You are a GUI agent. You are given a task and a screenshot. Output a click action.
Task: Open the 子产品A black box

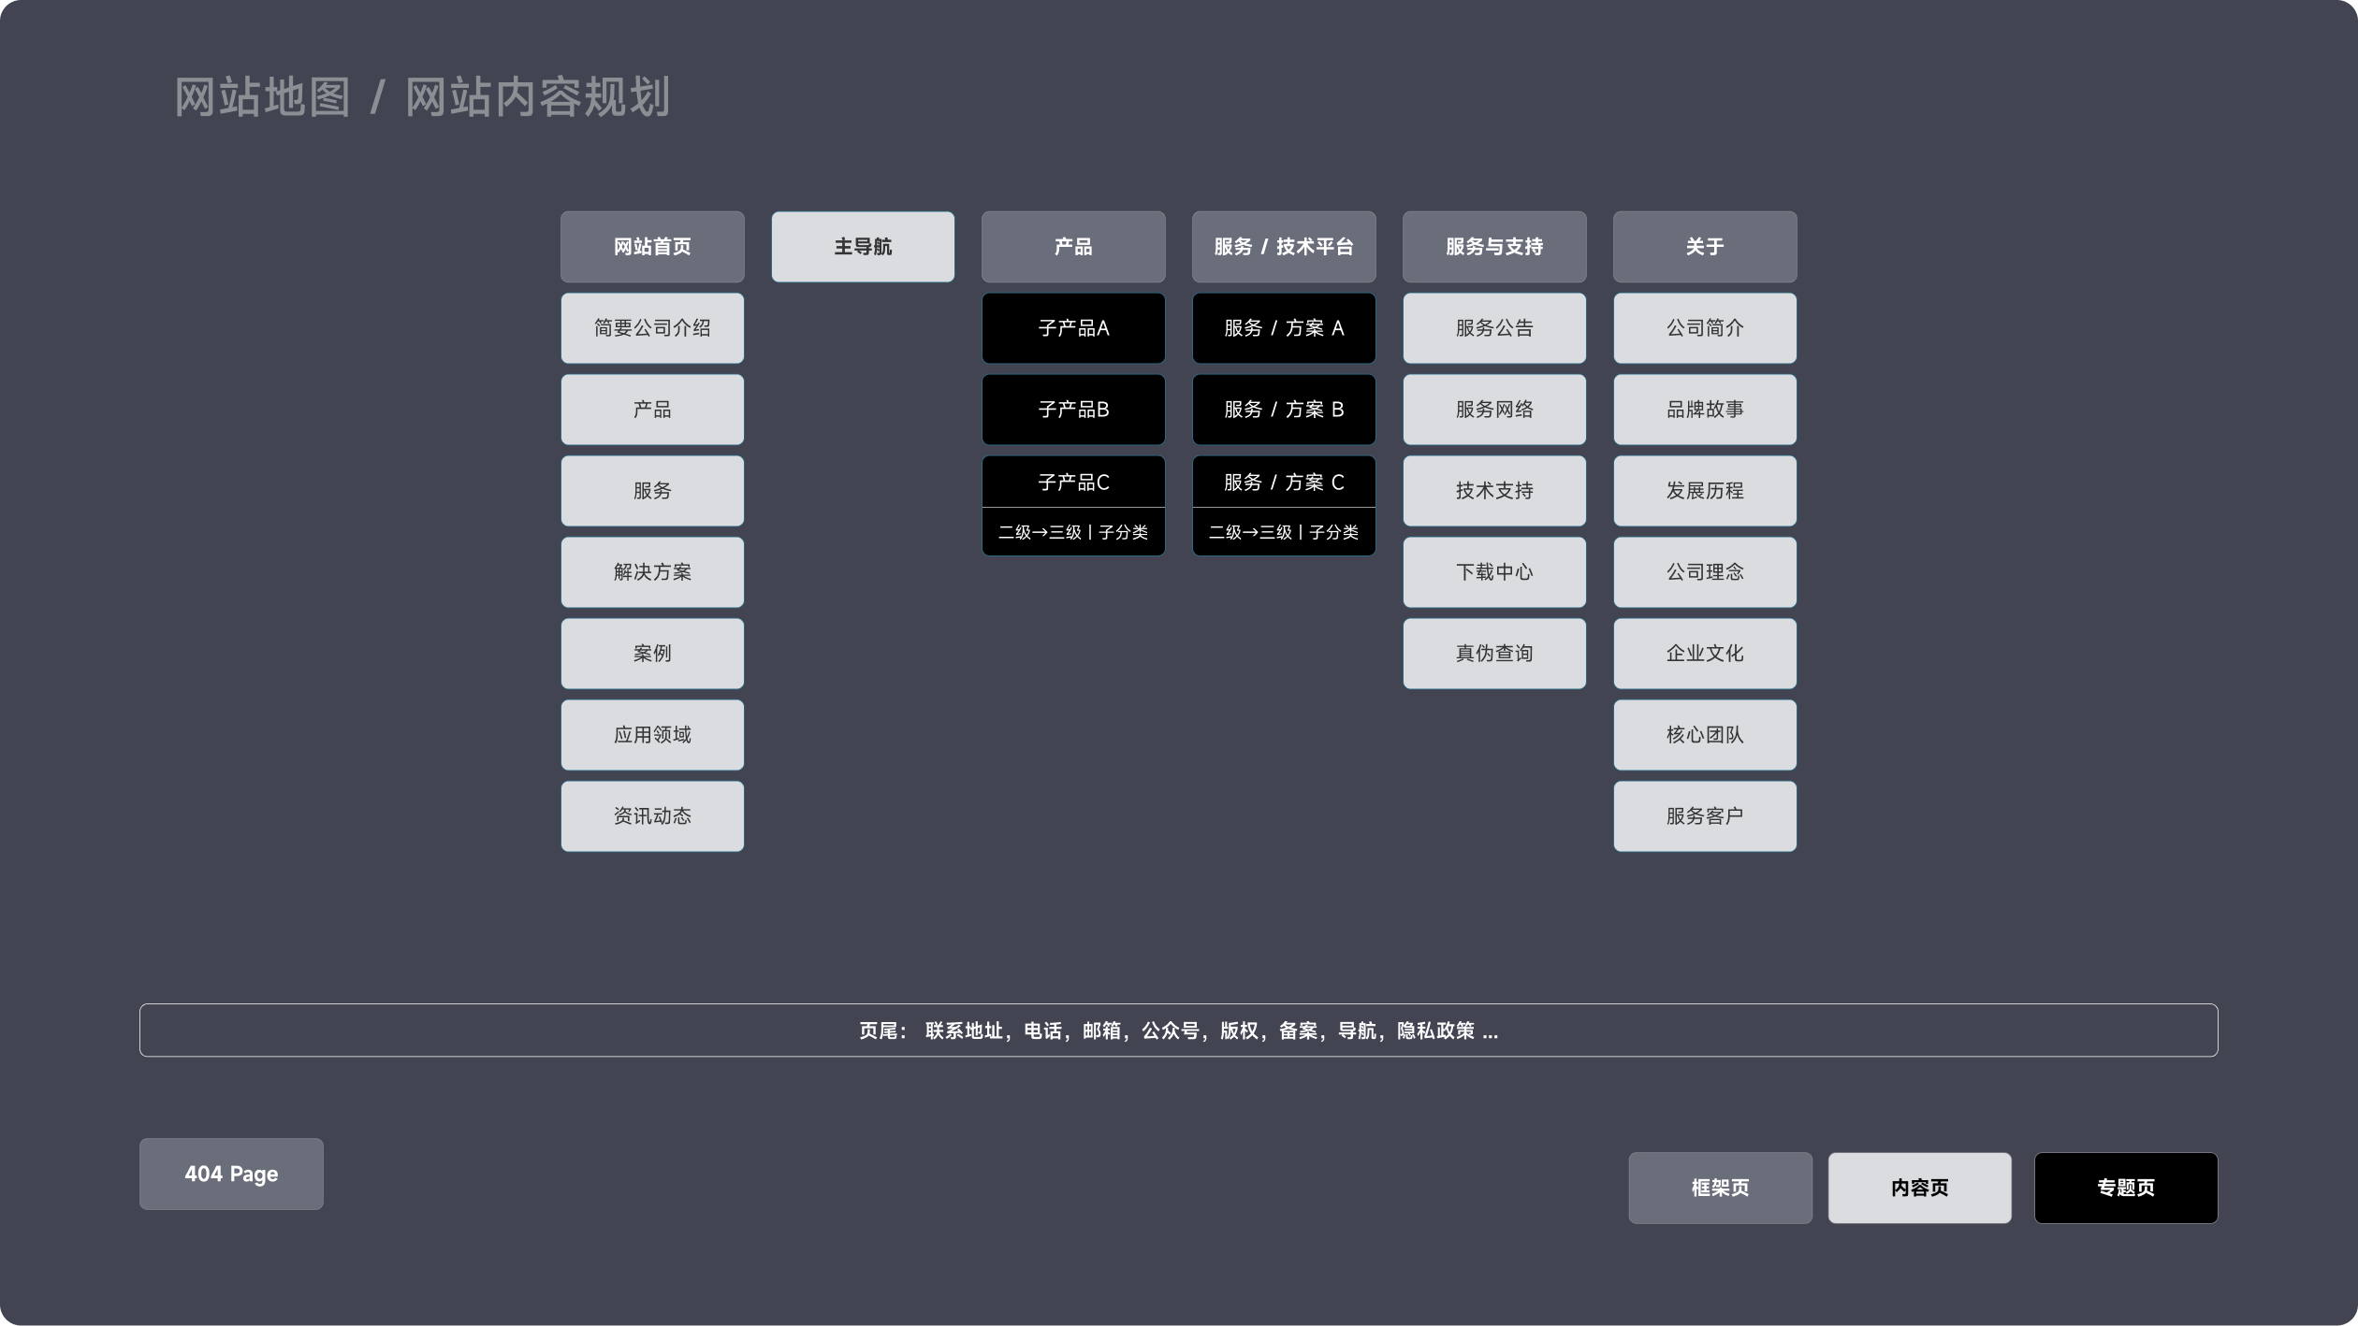tap(1073, 328)
